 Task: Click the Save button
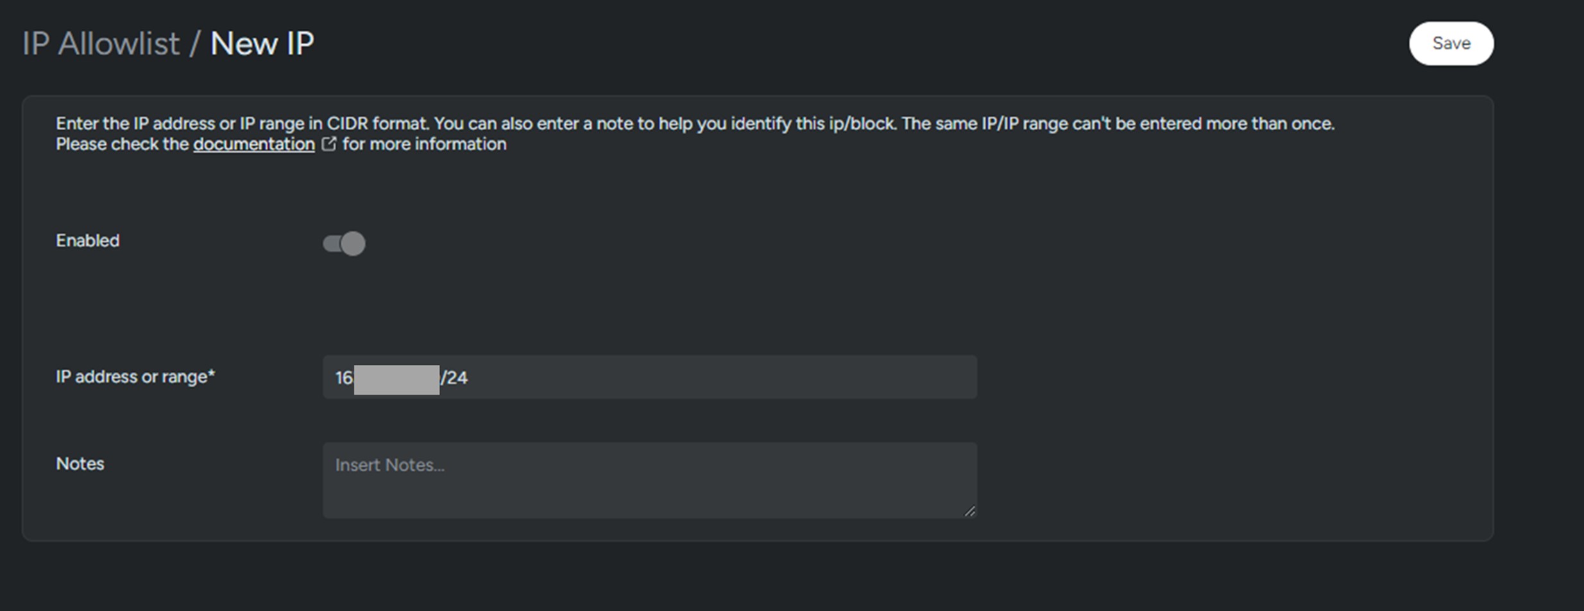coord(1451,44)
